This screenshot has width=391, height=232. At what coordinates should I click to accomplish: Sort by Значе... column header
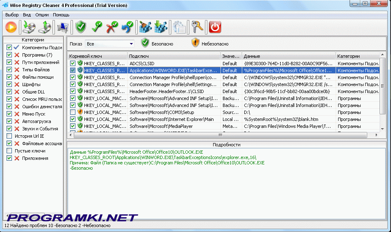(231, 56)
